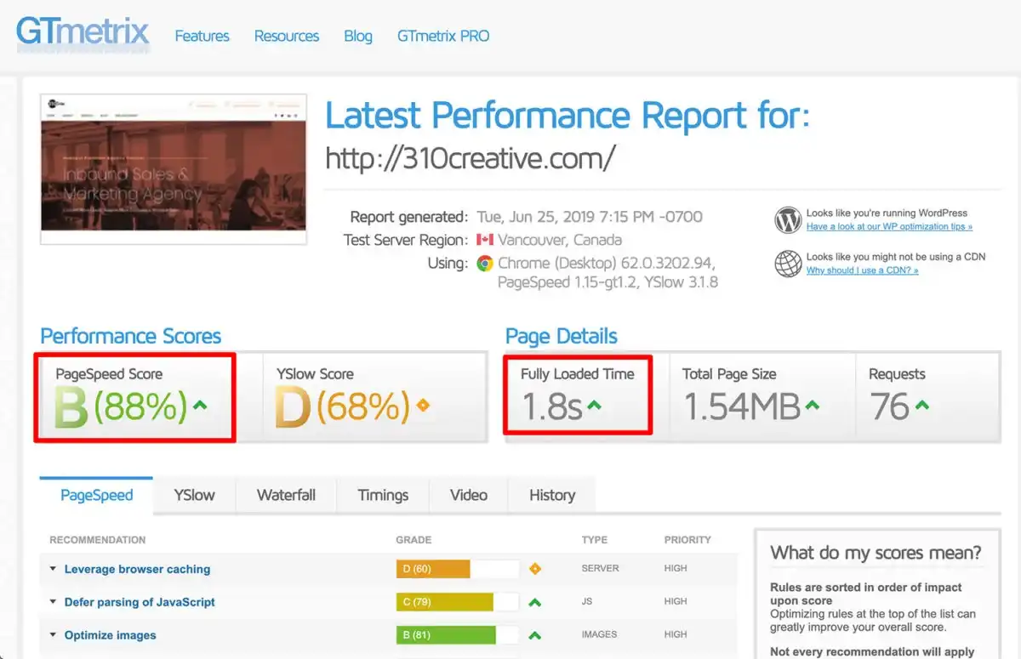Click orange diamond next to D (60)

tap(535, 569)
